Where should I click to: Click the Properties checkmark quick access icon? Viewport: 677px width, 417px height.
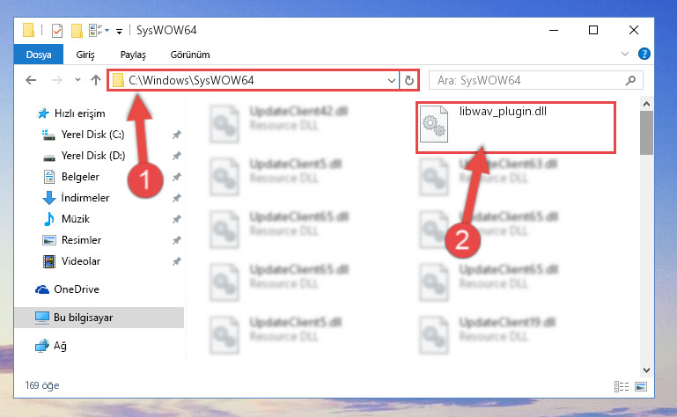(x=57, y=31)
